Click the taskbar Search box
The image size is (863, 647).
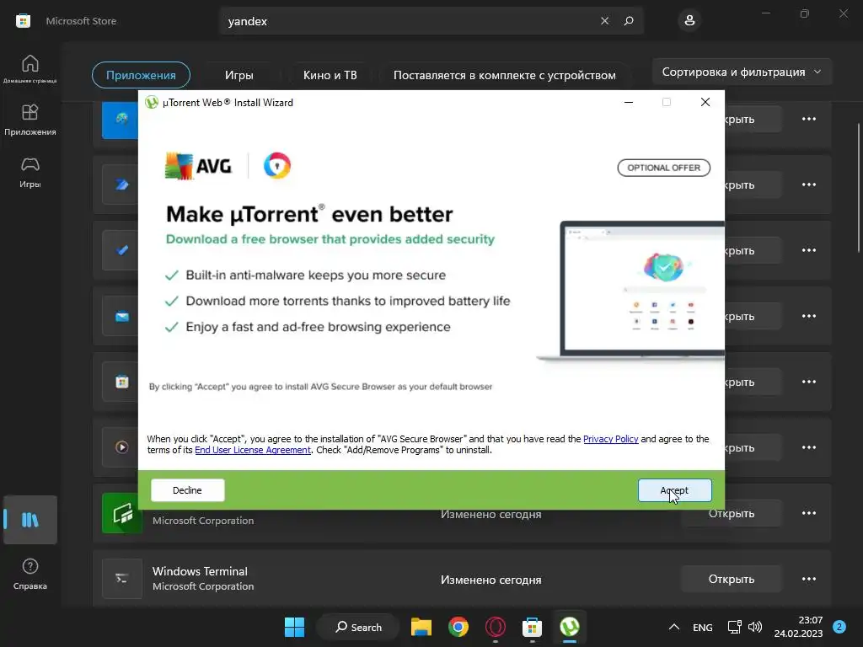point(358,627)
